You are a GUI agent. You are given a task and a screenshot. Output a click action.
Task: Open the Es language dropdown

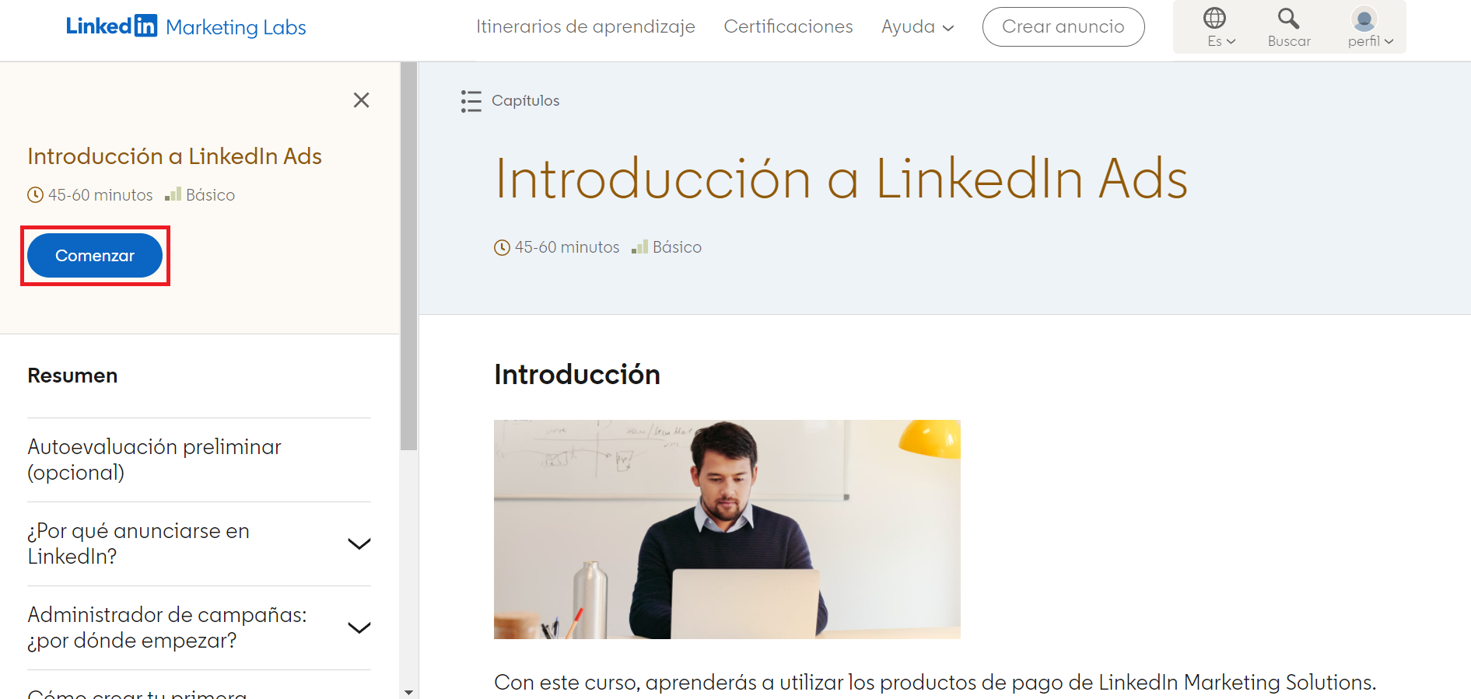pos(1221,41)
